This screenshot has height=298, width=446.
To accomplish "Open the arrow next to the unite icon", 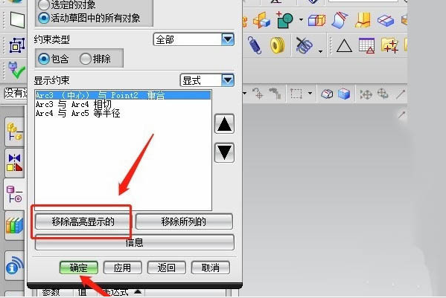I will tap(301, 20).
